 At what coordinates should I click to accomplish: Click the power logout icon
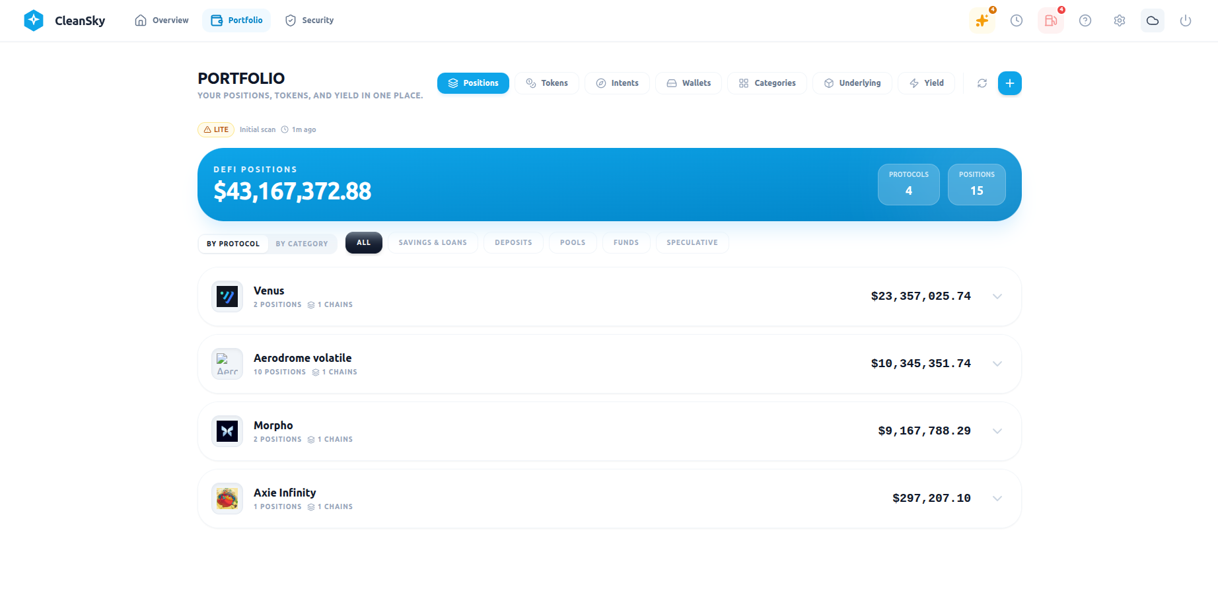1186,20
